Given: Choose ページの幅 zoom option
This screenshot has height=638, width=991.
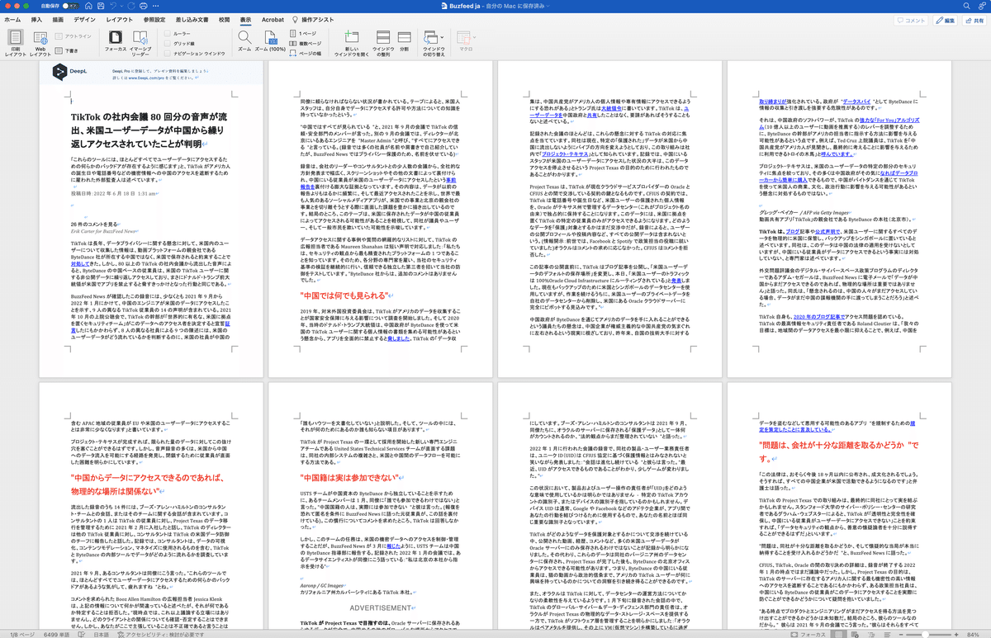Looking at the screenshot, I should [x=304, y=53].
